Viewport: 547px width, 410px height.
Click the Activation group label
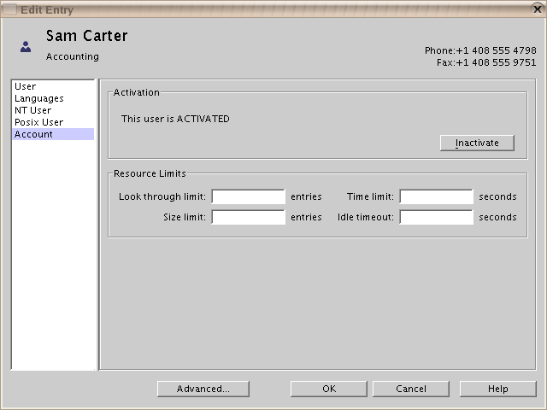137,92
